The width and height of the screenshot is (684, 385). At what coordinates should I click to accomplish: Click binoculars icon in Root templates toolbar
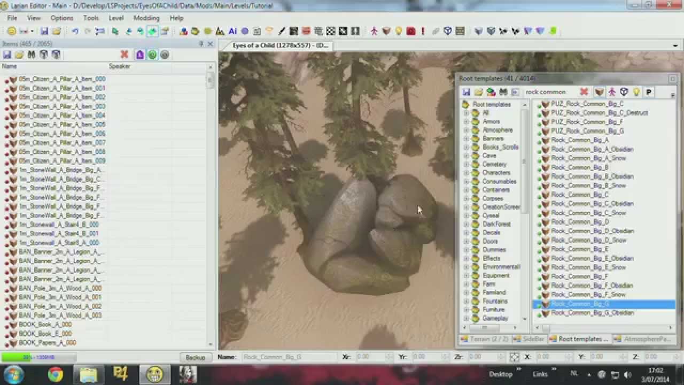click(503, 92)
